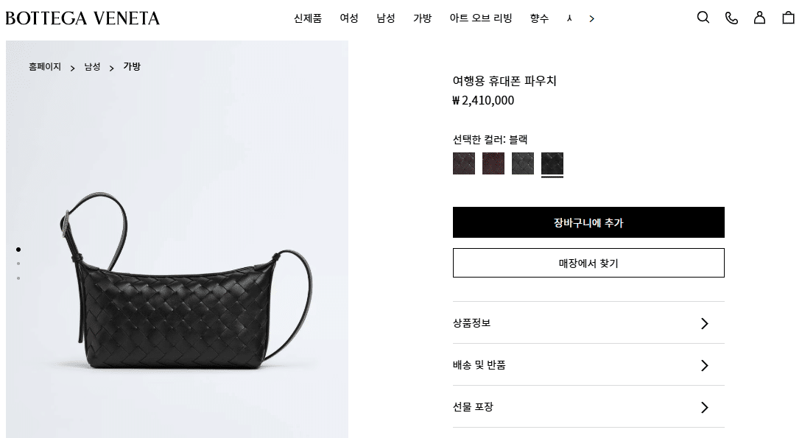
Task: Go to 남성 breadcrumb link
Action: click(x=92, y=67)
